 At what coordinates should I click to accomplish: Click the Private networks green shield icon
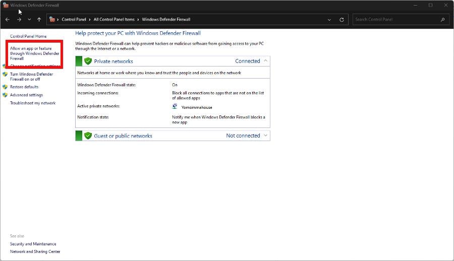pos(88,61)
